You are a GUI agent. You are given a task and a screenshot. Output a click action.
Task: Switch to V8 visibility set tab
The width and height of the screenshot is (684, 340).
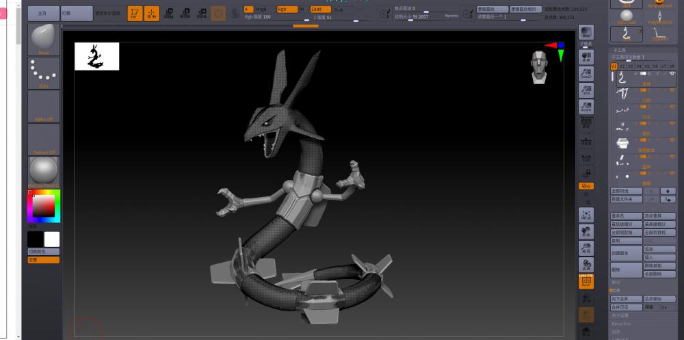tap(672, 66)
